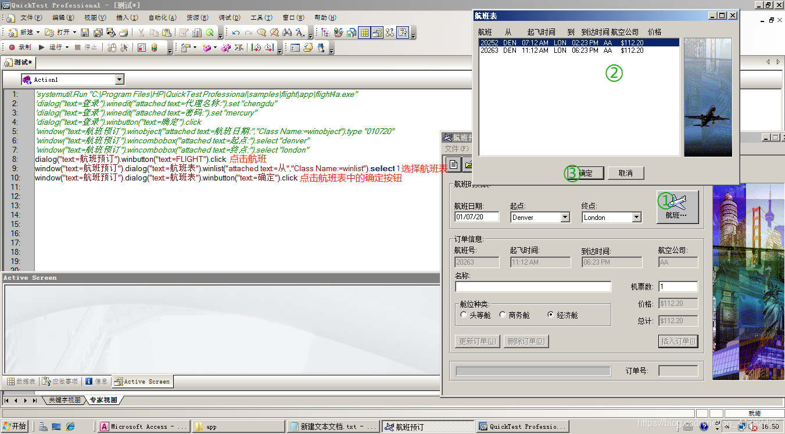Click Microsoft Access taskbar button
Viewport: 785px width, 434px height.
point(143,426)
